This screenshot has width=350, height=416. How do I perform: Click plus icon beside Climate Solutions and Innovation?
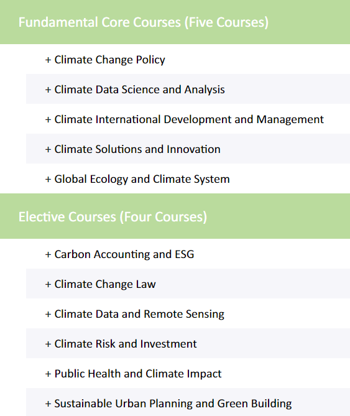tap(48, 150)
